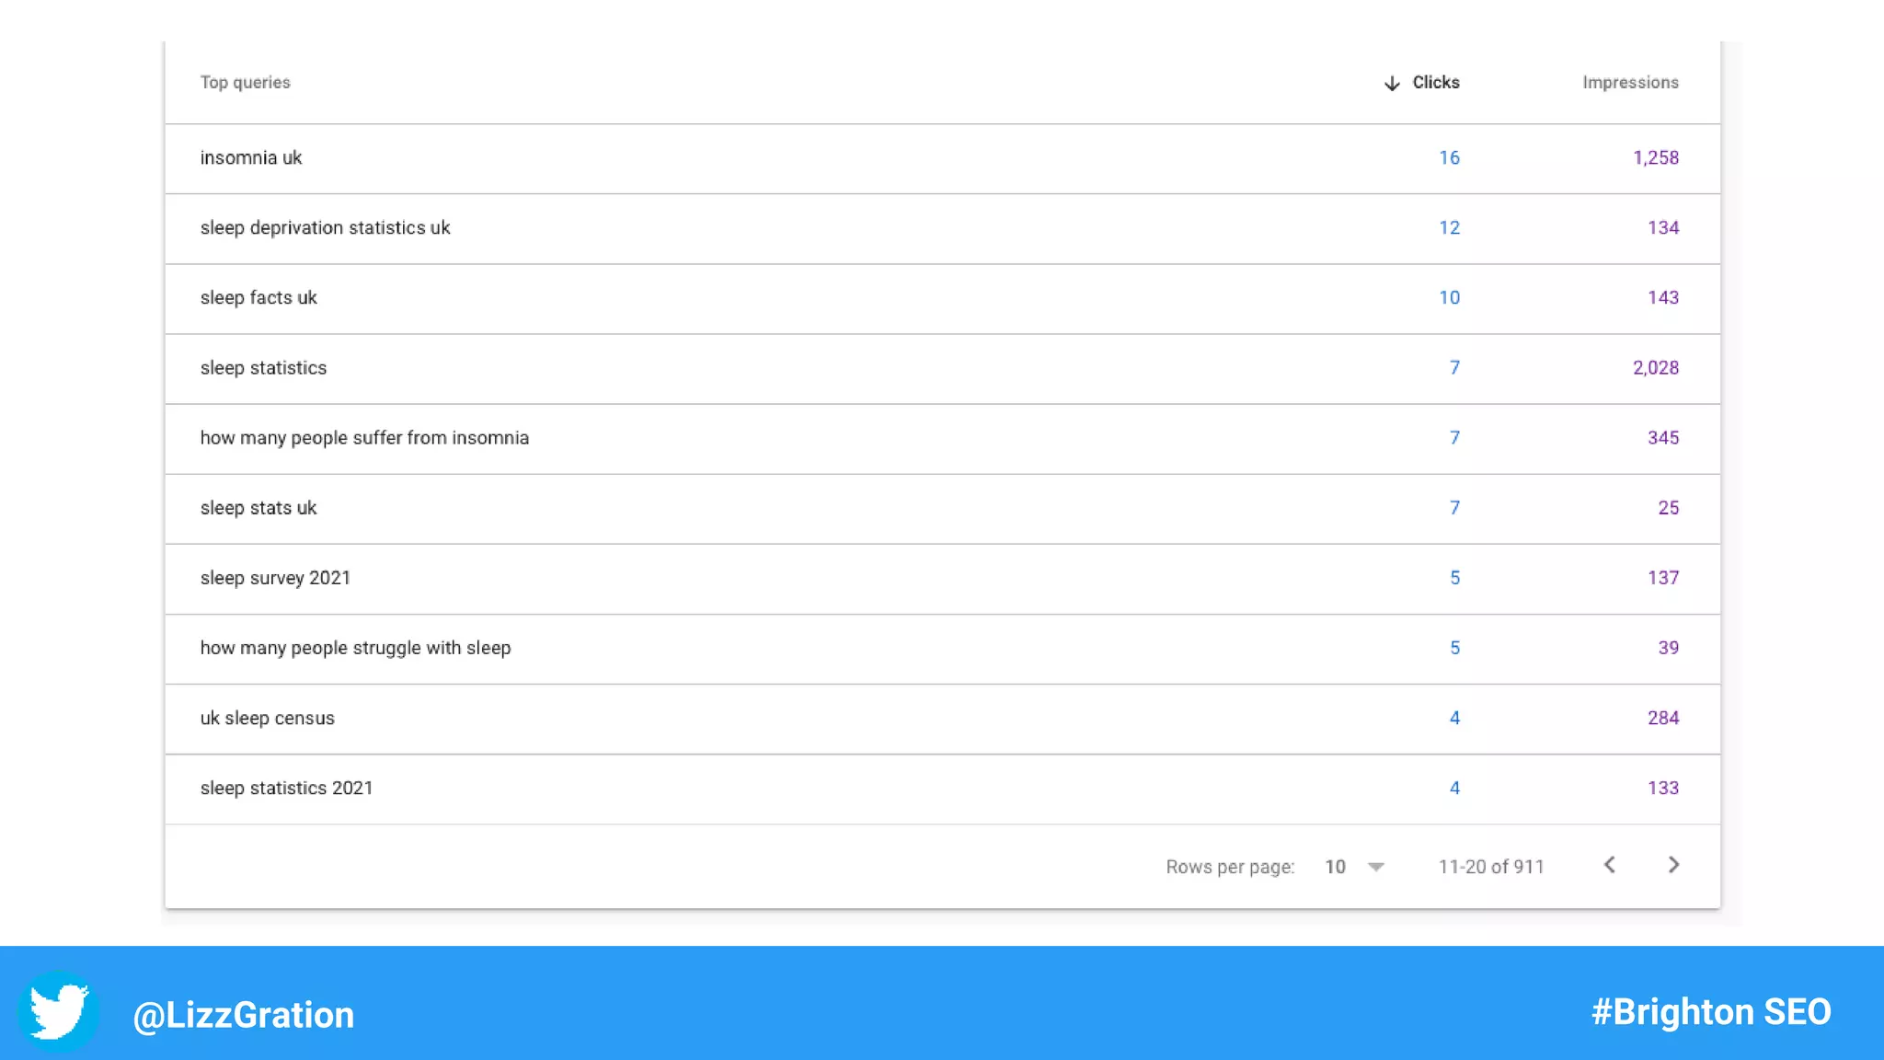
Task: Click the 'sleep statistics' query row
Action: click(263, 368)
